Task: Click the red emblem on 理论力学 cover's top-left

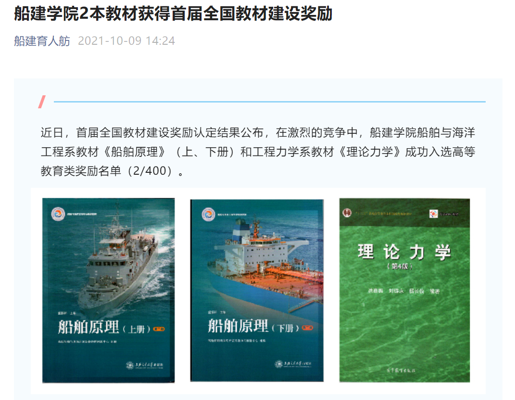Action: (x=344, y=212)
